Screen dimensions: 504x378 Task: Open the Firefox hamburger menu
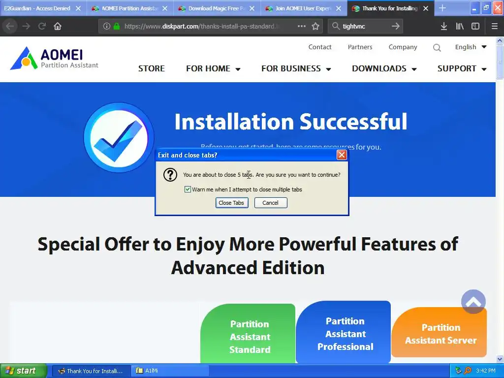[x=495, y=26]
